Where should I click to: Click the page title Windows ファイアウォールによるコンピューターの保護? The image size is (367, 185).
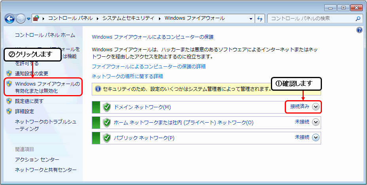point(153,37)
